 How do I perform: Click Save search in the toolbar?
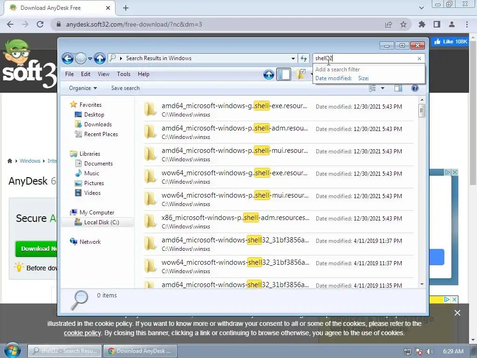pos(125,88)
